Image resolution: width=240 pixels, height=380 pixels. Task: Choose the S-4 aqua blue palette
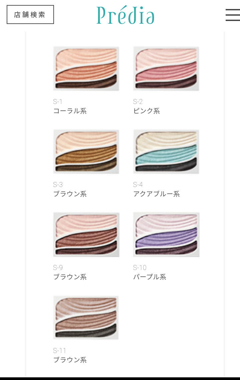pos(166,152)
